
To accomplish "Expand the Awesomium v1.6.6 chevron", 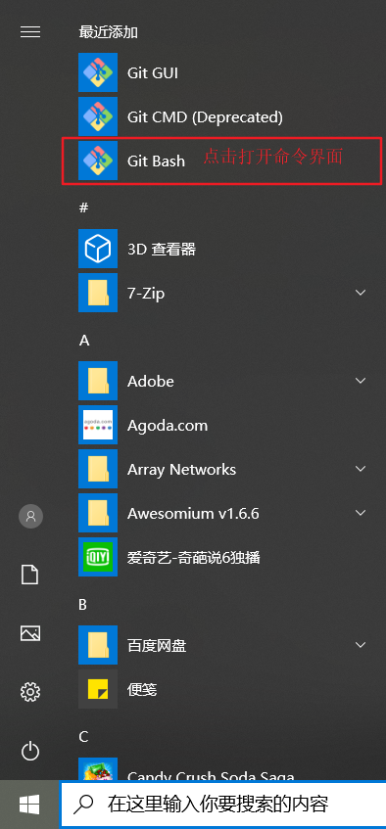I will [361, 513].
